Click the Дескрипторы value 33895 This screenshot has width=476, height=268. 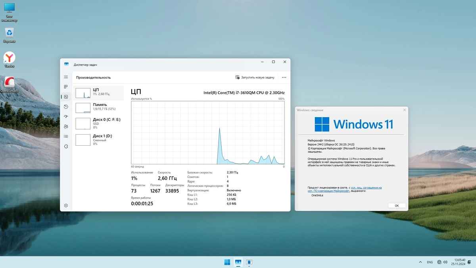tap(172, 191)
